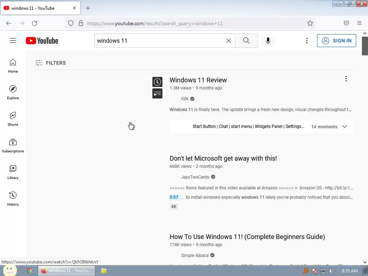368x276 pixels.
Task: Click 'Windows 11 is finally here' description
Action: tap(260, 110)
